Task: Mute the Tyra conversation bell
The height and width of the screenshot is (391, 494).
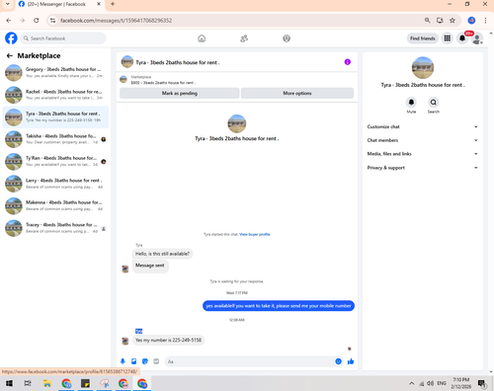Action: (x=411, y=103)
